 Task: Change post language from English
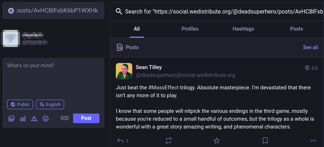pyautogui.click(x=50, y=105)
